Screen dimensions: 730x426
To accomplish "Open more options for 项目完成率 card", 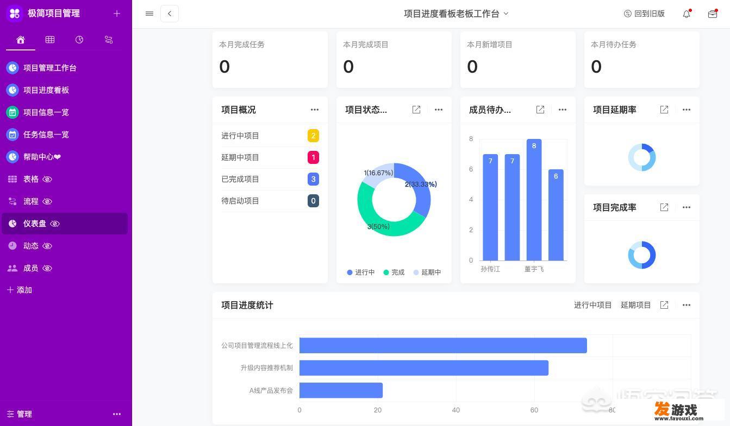I will (687, 207).
